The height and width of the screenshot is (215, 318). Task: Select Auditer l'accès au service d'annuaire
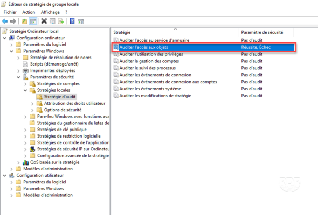tap(154, 40)
